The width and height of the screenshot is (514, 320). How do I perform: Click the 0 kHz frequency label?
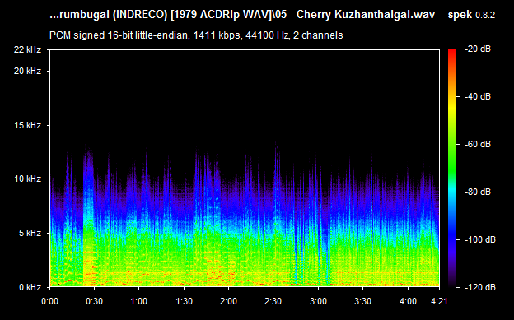click(30, 288)
